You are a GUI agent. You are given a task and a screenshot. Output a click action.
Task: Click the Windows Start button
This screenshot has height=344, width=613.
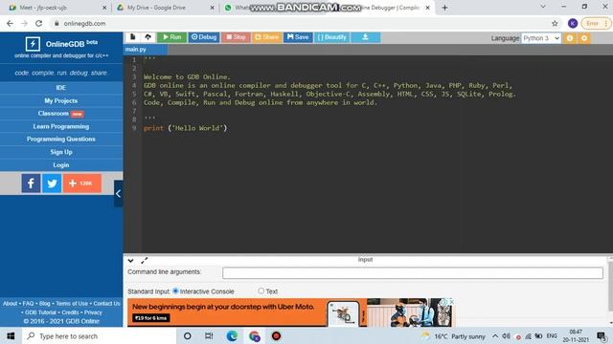coord(11,335)
